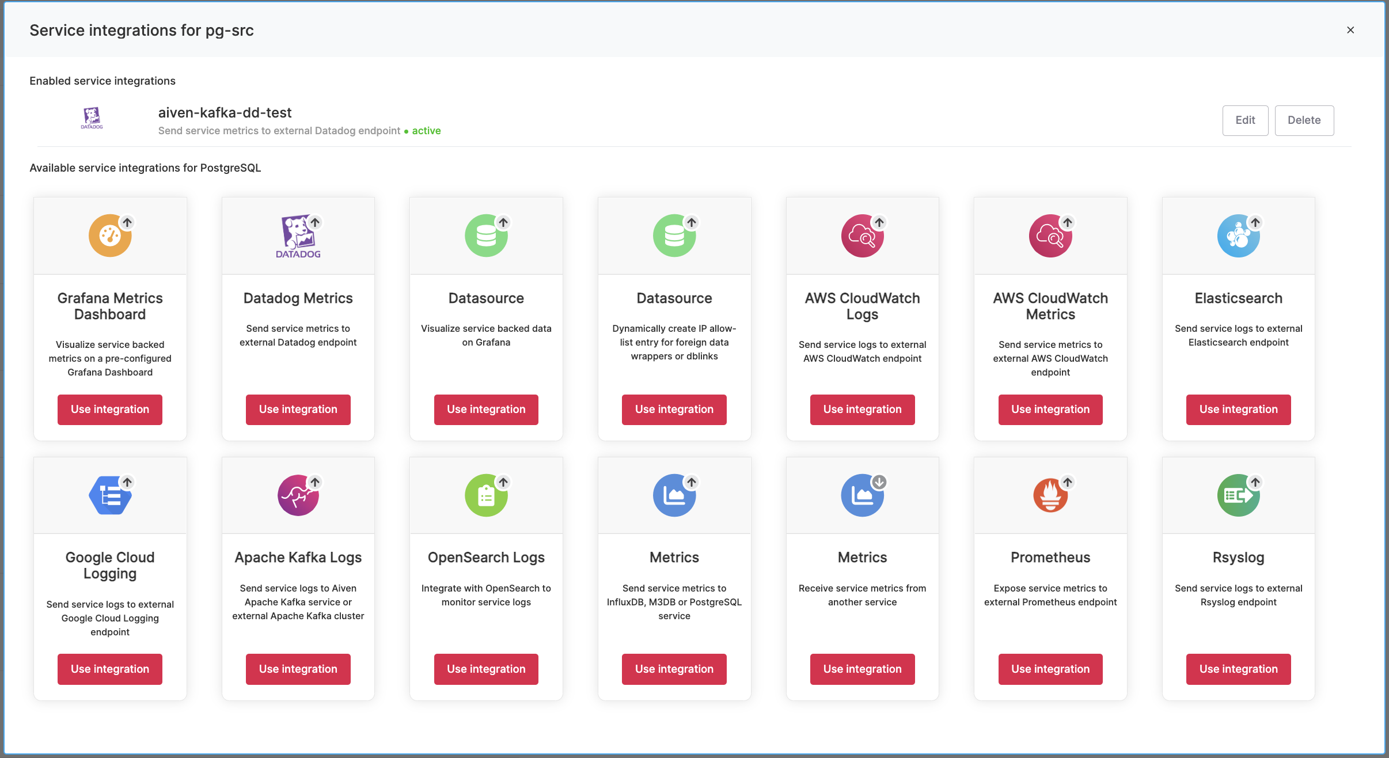Edit the aiven-kafka-dd-test integration
1389x758 pixels.
(x=1245, y=120)
